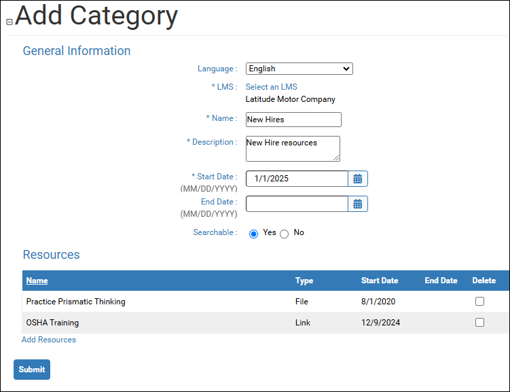Select the OSHA Training resource row
This screenshot has height=392, width=510.
click(52, 323)
